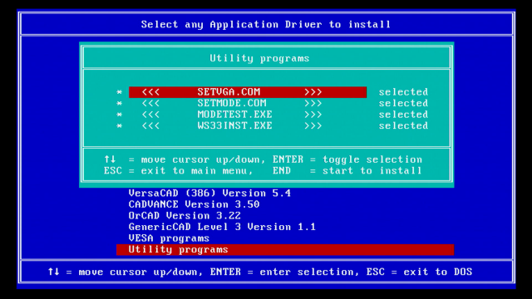Click the <<< arrows left of MODETEST.EXE
The width and height of the screenshot is (532, 299).
150,115
